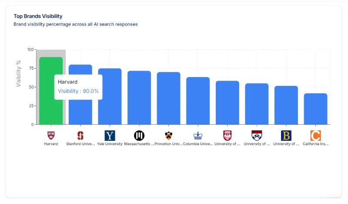The image size is (348, 204).
Task: Select the Princeton orange shield logo
Action: 169,135
